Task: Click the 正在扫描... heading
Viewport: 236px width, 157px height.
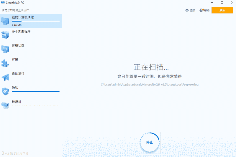Action: pyautogui.click(x=151, y=67)
